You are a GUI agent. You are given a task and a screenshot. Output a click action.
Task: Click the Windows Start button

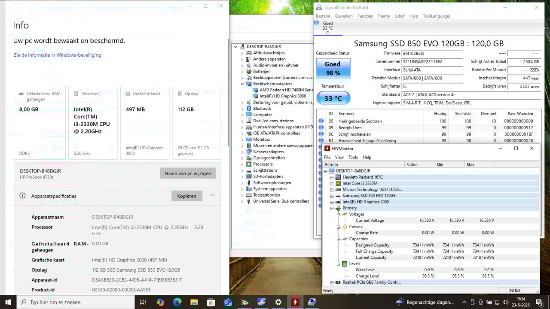tap(8, 302)
